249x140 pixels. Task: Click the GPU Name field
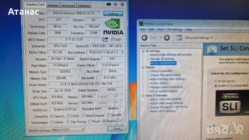(74, 13)
